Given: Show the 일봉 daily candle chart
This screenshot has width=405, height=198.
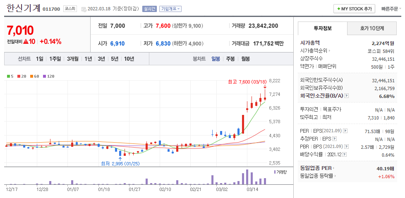Looking at the screenshot, I should 216,59.
